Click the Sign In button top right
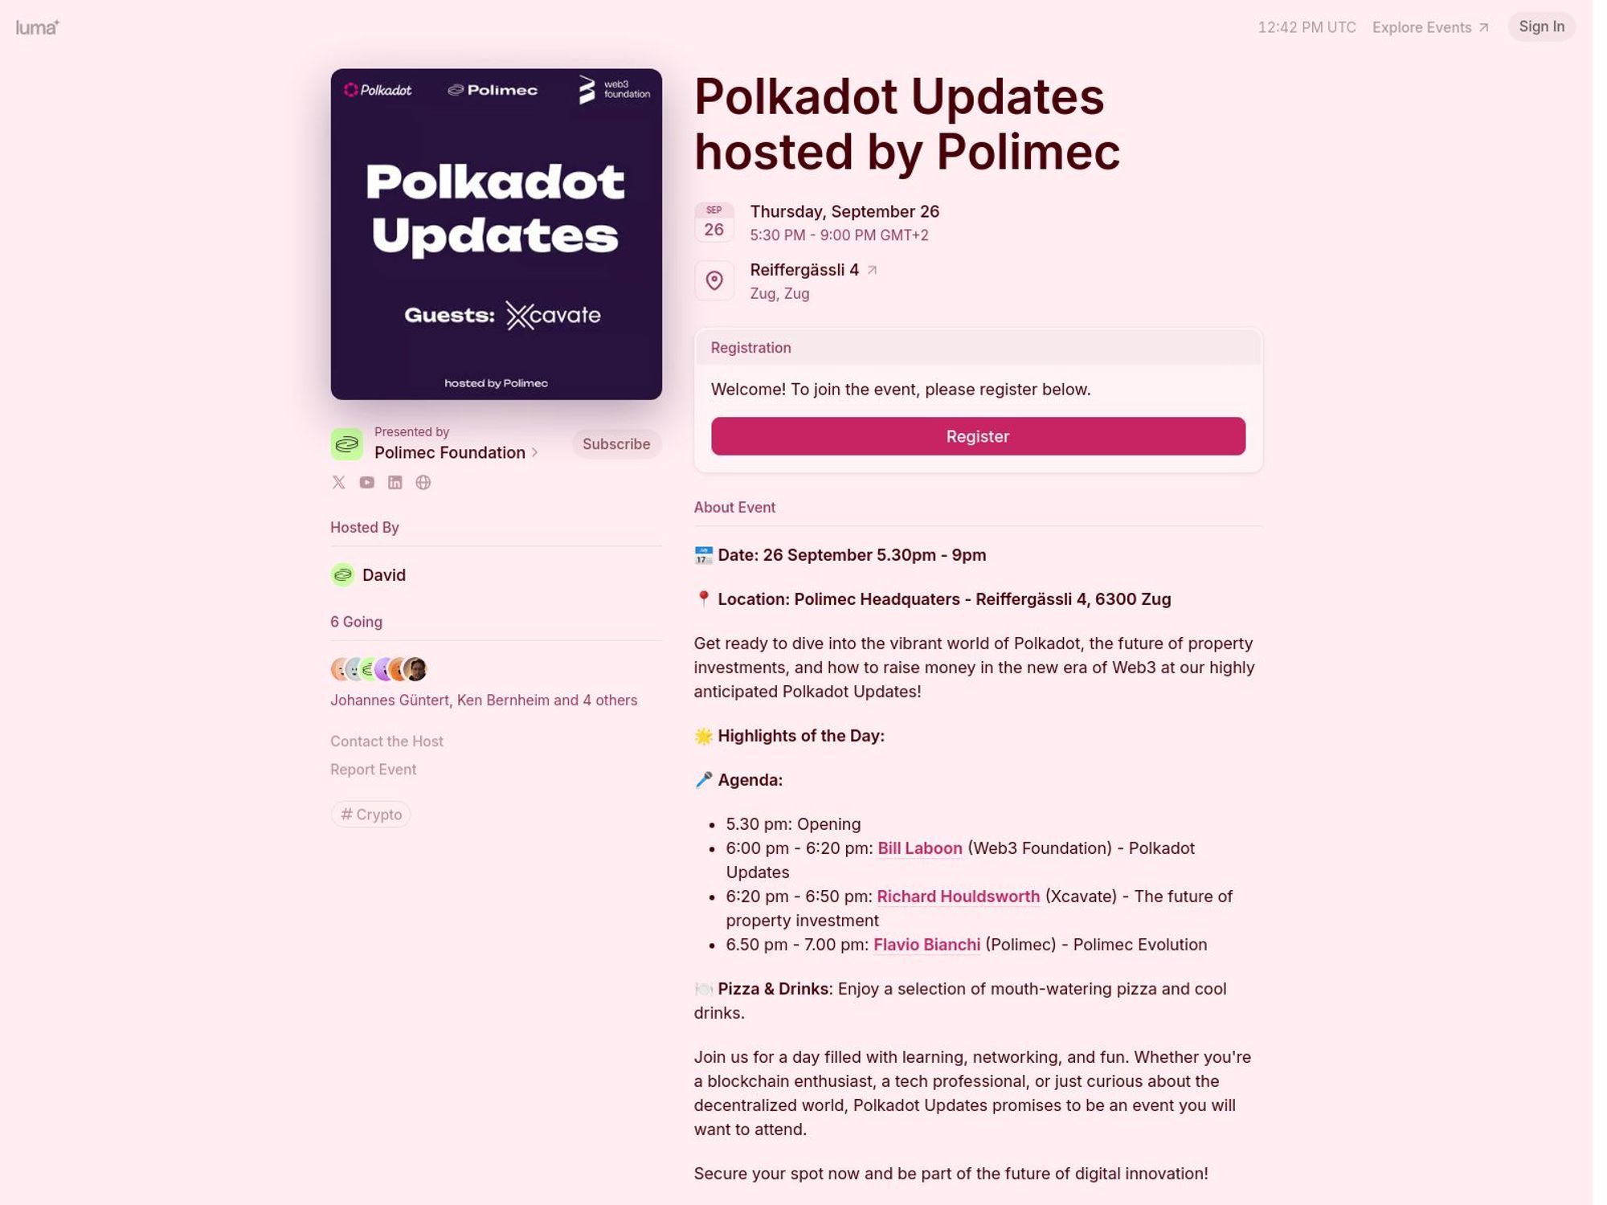This screenshot has width=1607, height=1205. click(1541, 27)
